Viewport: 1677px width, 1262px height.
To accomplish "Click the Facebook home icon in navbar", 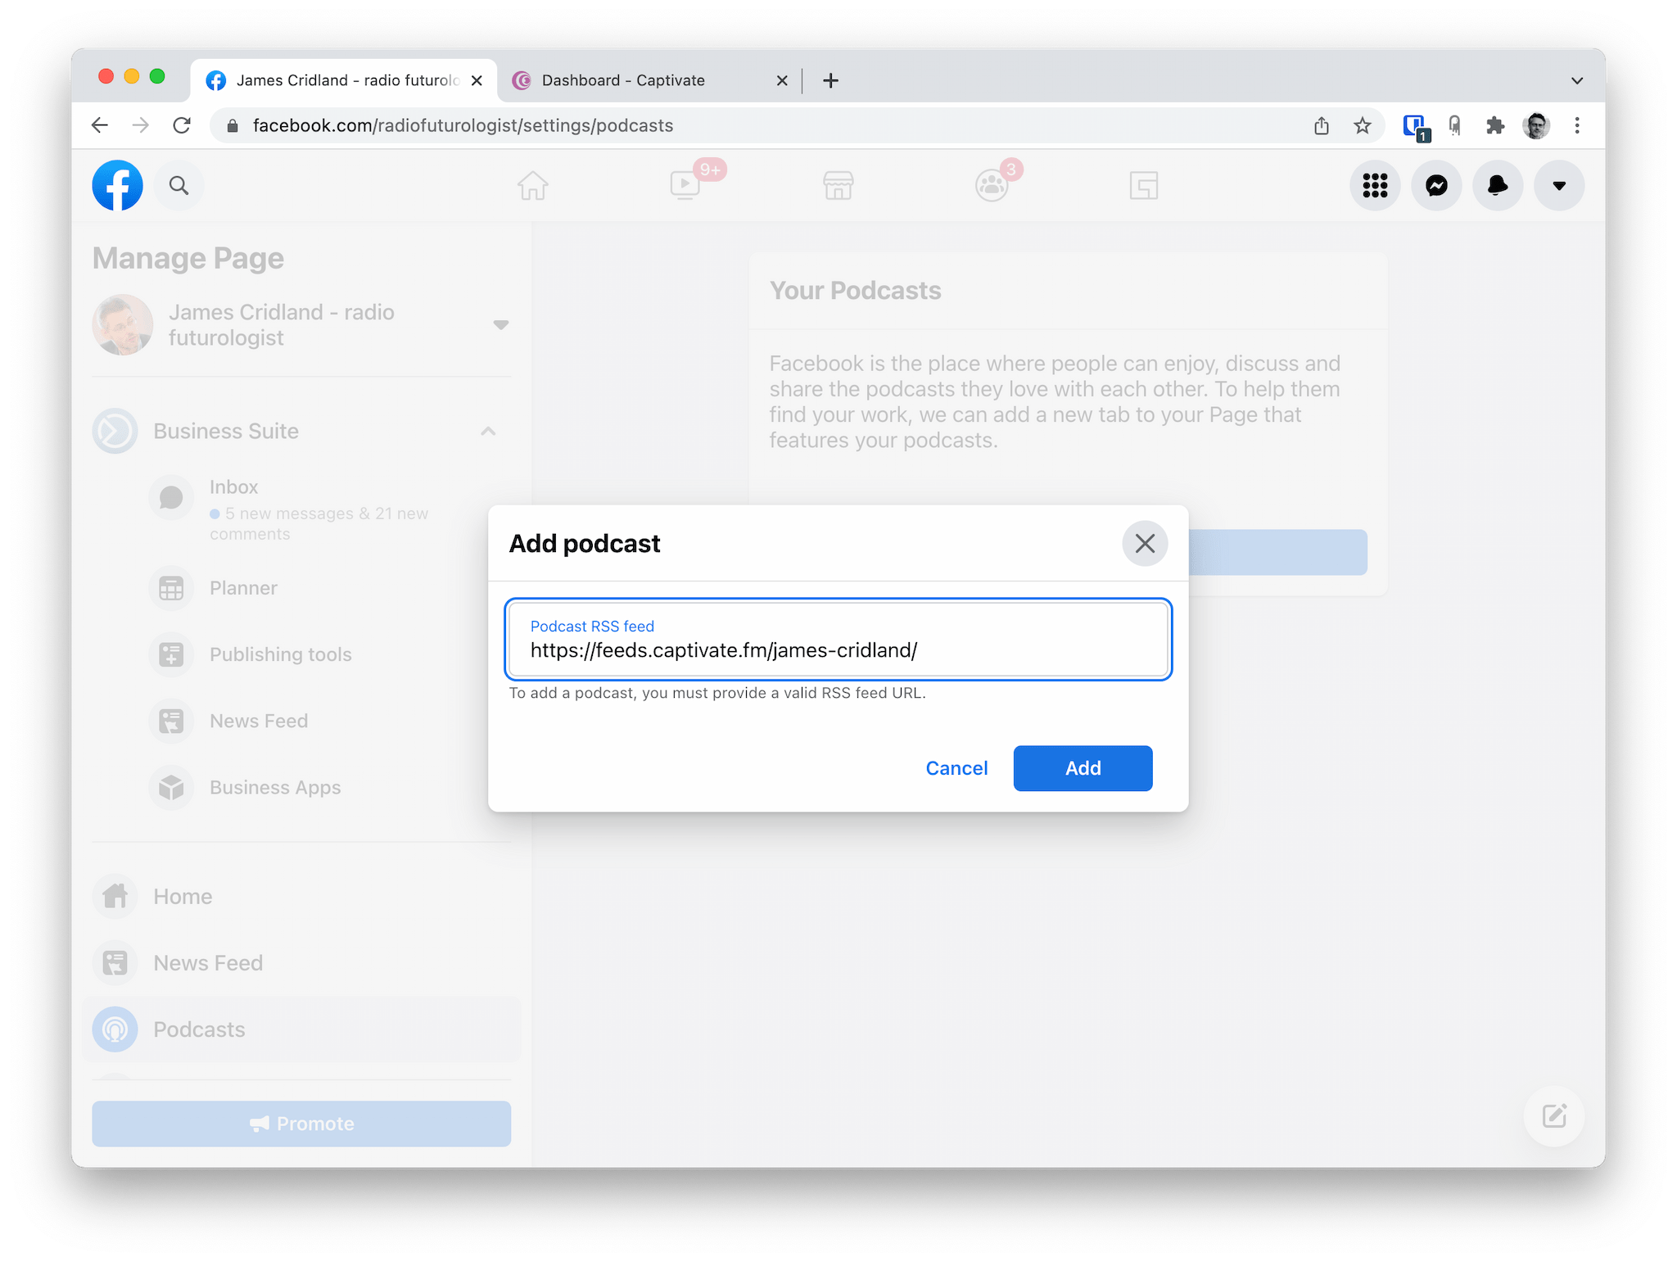I will 533,186.
